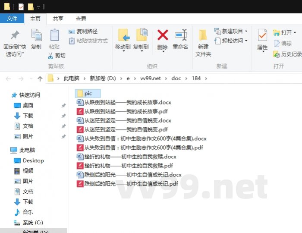302x233 pixels.
Task: Open 视频 (Videos) in sidebar
Action: [24, 171]
